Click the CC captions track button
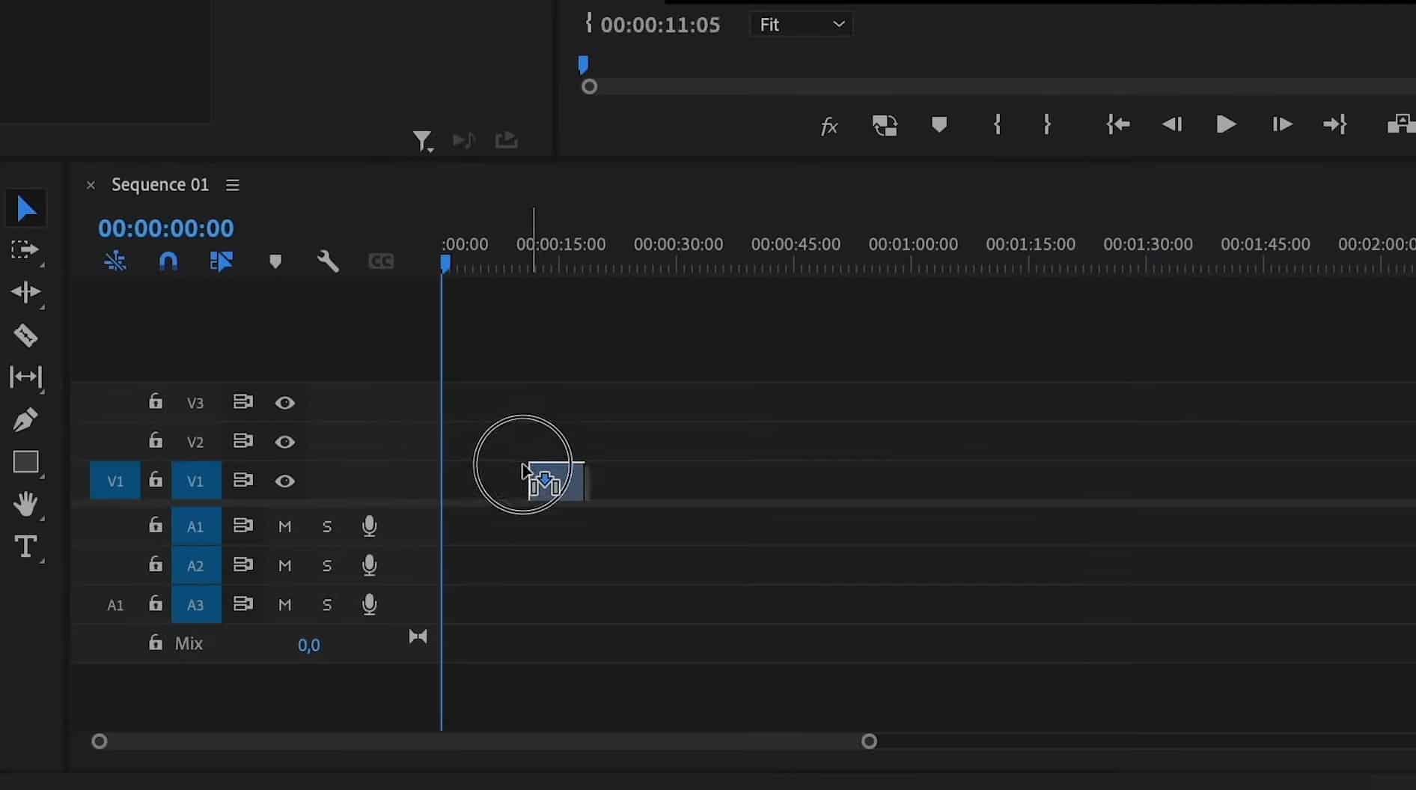The width and height of the screenshot is (1416, 790). click(x=381, y=261)
